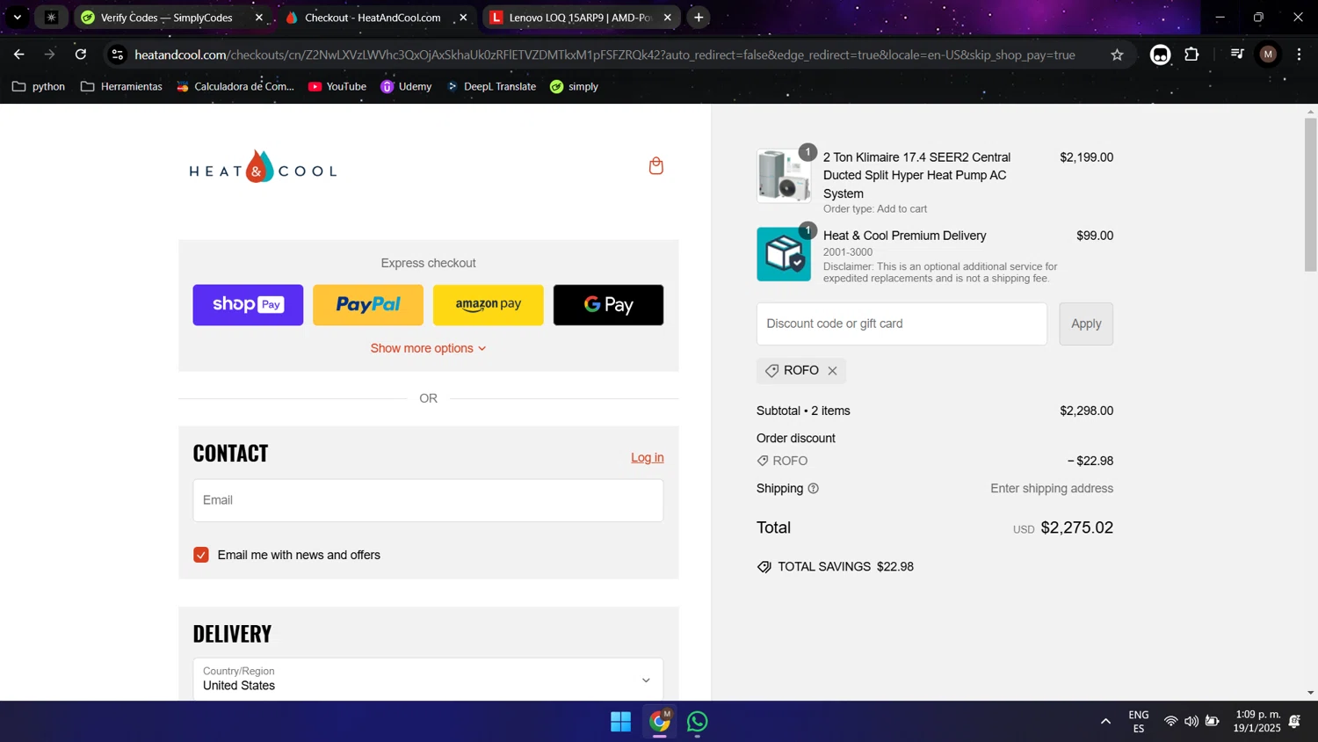This screenshot has height=742, width=1318.
Task: Open the Log in link
Action: (647, 457)
